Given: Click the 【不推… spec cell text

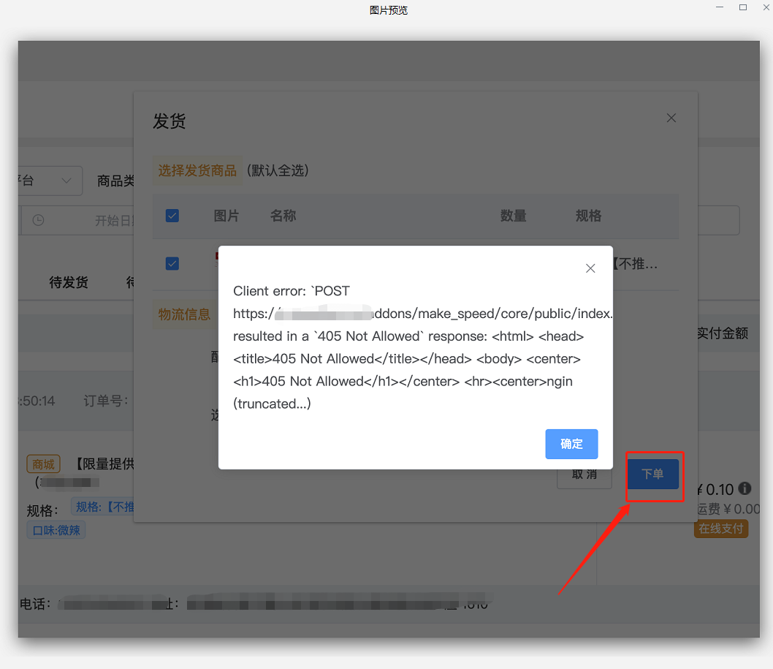Looking at the screenshot, I should pyautogui.click(x=635, y=264).
